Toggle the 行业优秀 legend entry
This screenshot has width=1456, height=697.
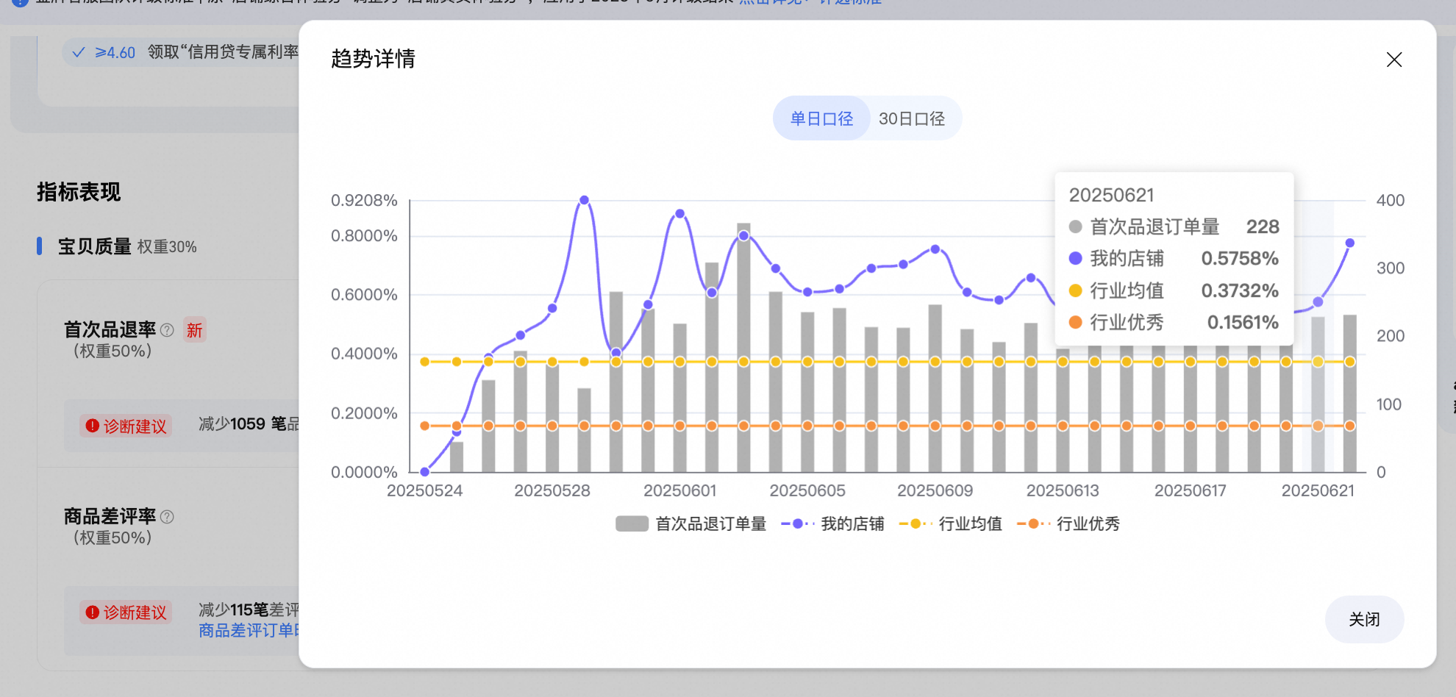point(1068,523)
